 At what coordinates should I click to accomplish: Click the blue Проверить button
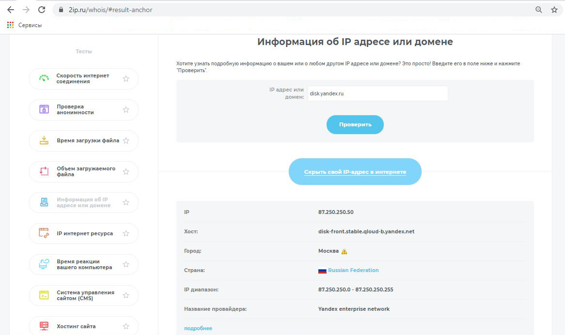pos(355,124)
